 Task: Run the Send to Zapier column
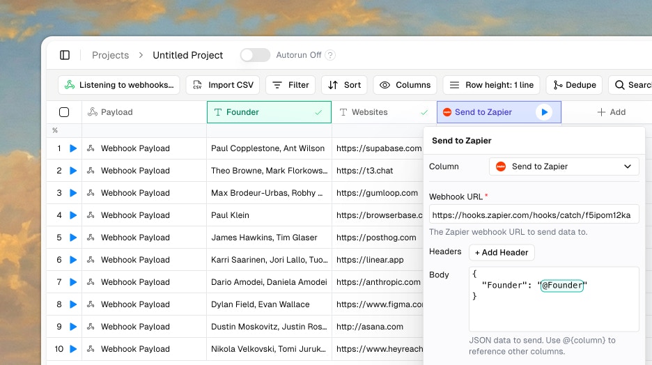point(544,112)
